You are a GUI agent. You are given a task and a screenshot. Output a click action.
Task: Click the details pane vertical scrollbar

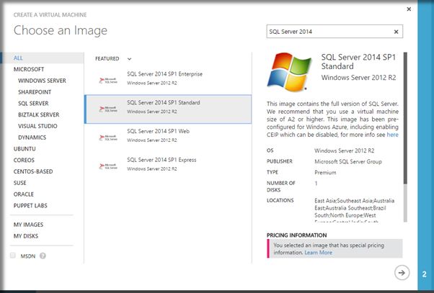pos(404,130)
